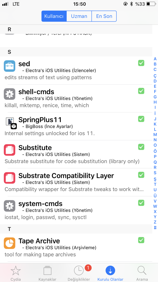Image resolution: width=158 pixels, height=282 pixels.
Task: Tap the sed package toolbox icon
Action: tap(9, 66)
